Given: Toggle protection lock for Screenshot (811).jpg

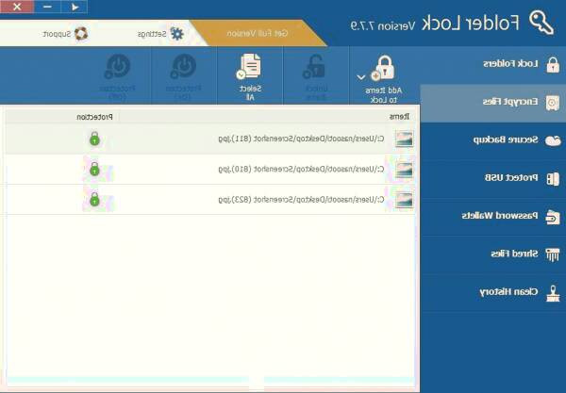Looking at the screenshot, I should [94, 139].
